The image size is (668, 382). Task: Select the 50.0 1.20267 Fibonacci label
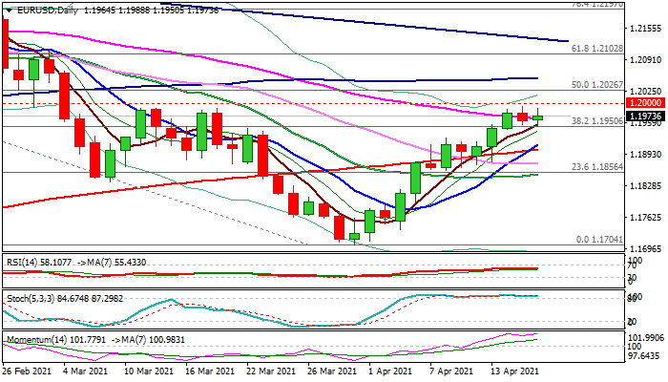point(596,85)
